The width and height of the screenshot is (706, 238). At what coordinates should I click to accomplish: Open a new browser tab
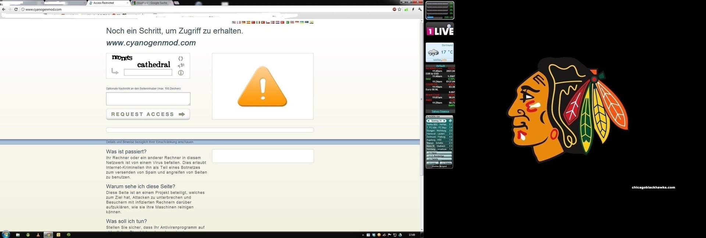tap(176, 3)
